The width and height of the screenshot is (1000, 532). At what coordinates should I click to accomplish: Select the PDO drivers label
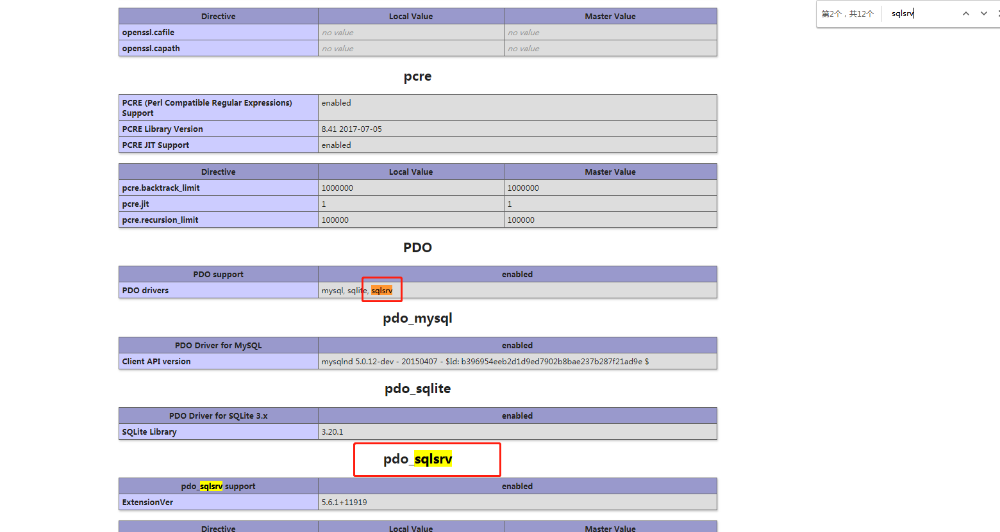point(146,291)
